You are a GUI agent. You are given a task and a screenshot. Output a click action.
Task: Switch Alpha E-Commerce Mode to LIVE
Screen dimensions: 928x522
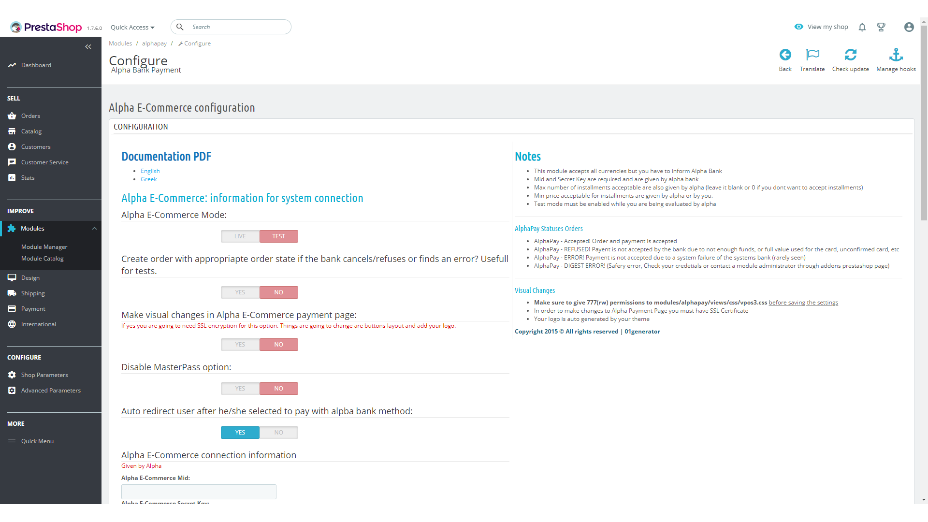tap(240, 236)
